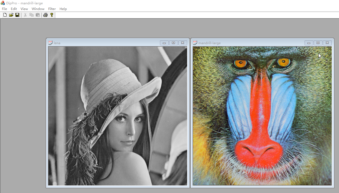Click the Save floppy disk icon
Screen dimensions: 339x193
tap(17, 15)
